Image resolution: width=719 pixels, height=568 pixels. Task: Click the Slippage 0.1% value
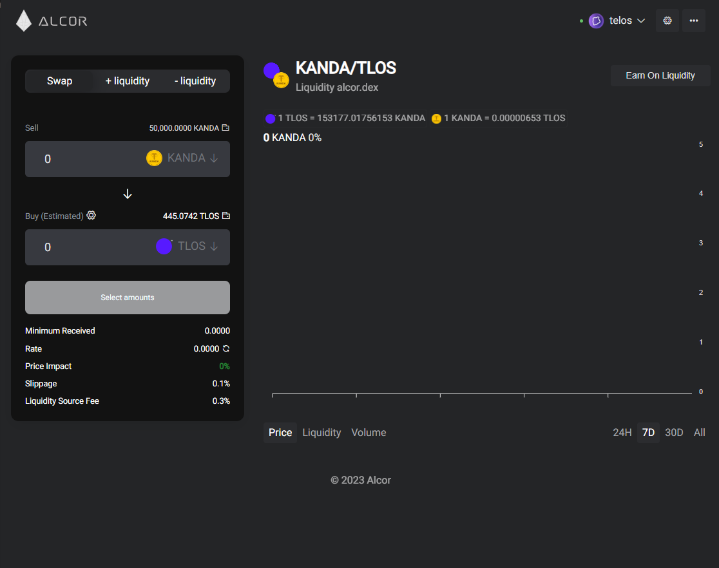tap(221, 384)
